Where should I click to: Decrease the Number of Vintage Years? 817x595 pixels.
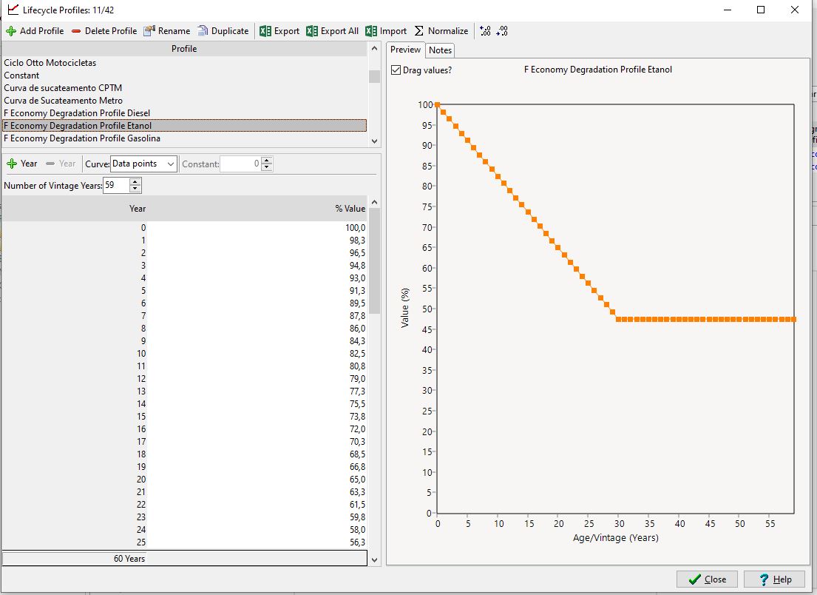coord(135,189)
